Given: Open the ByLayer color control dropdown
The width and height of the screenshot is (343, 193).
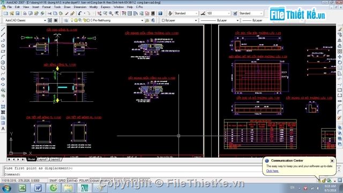Looking at the screenshot, I should pos(179,20).
